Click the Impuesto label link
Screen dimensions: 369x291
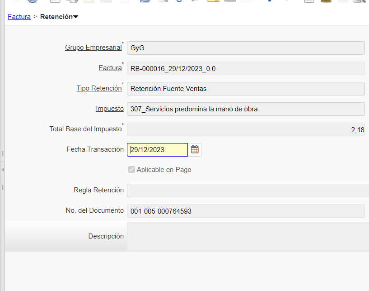(109, 109)
